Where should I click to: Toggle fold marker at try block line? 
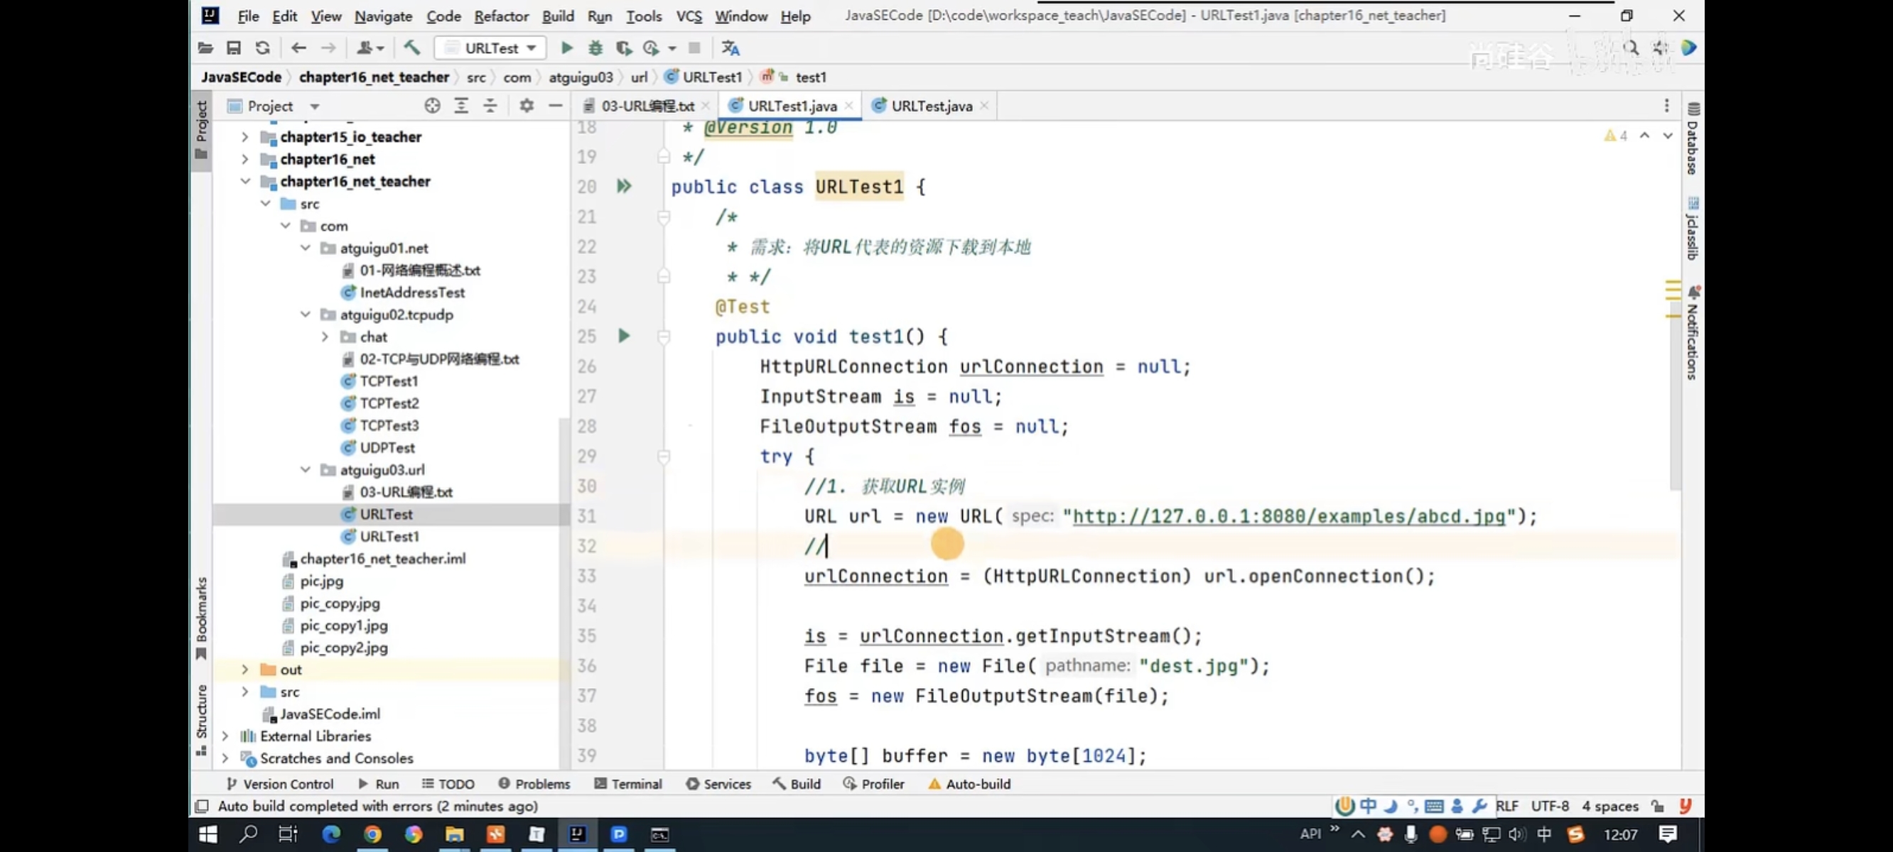(664, 456)
